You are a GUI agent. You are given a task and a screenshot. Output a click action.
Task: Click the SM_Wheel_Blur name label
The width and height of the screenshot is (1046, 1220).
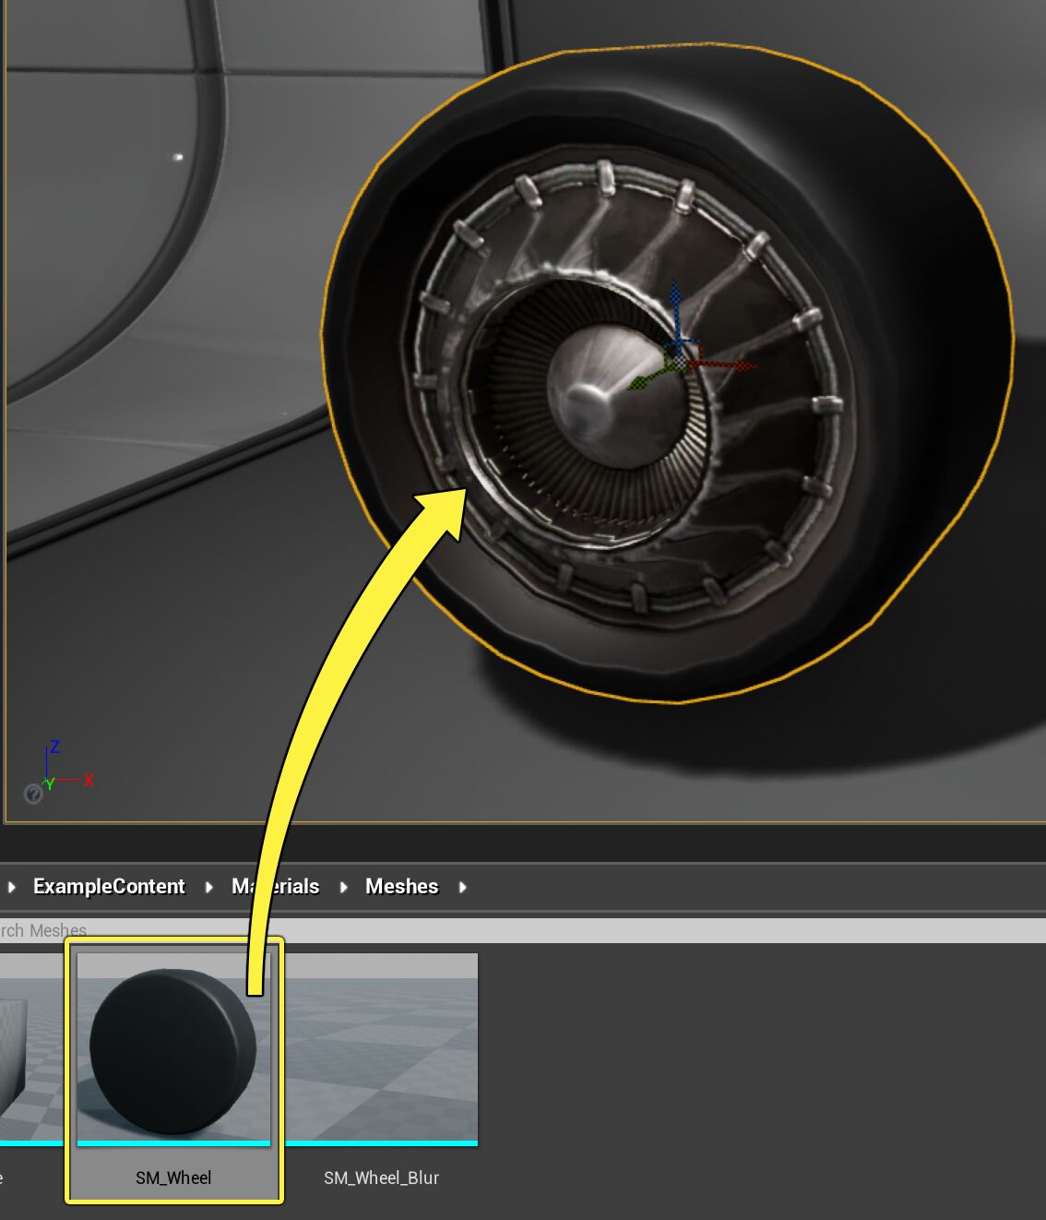tap(382, 1178)
